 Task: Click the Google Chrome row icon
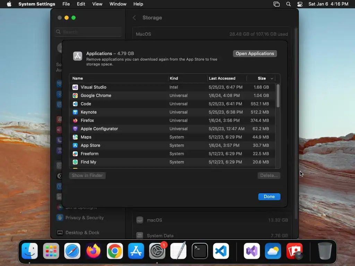[75, 96]
